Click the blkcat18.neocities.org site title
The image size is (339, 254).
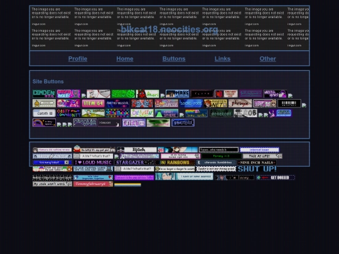click(x=169, y=29)
